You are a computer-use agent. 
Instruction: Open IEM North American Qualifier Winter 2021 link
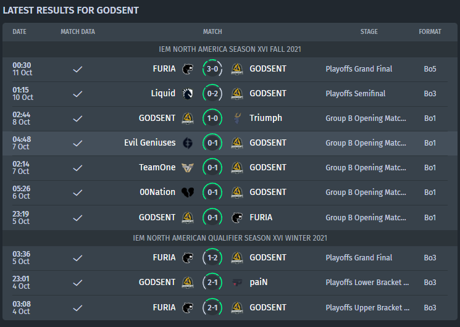click(x=230, y=238)
